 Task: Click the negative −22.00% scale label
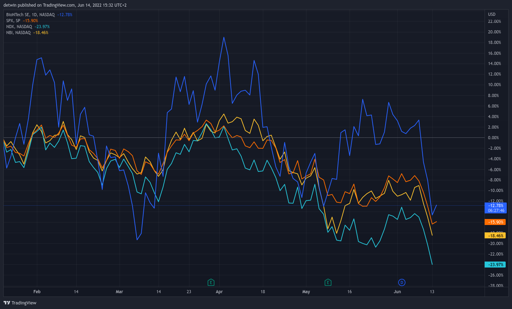pyautogui.click(x=496, y=254)
